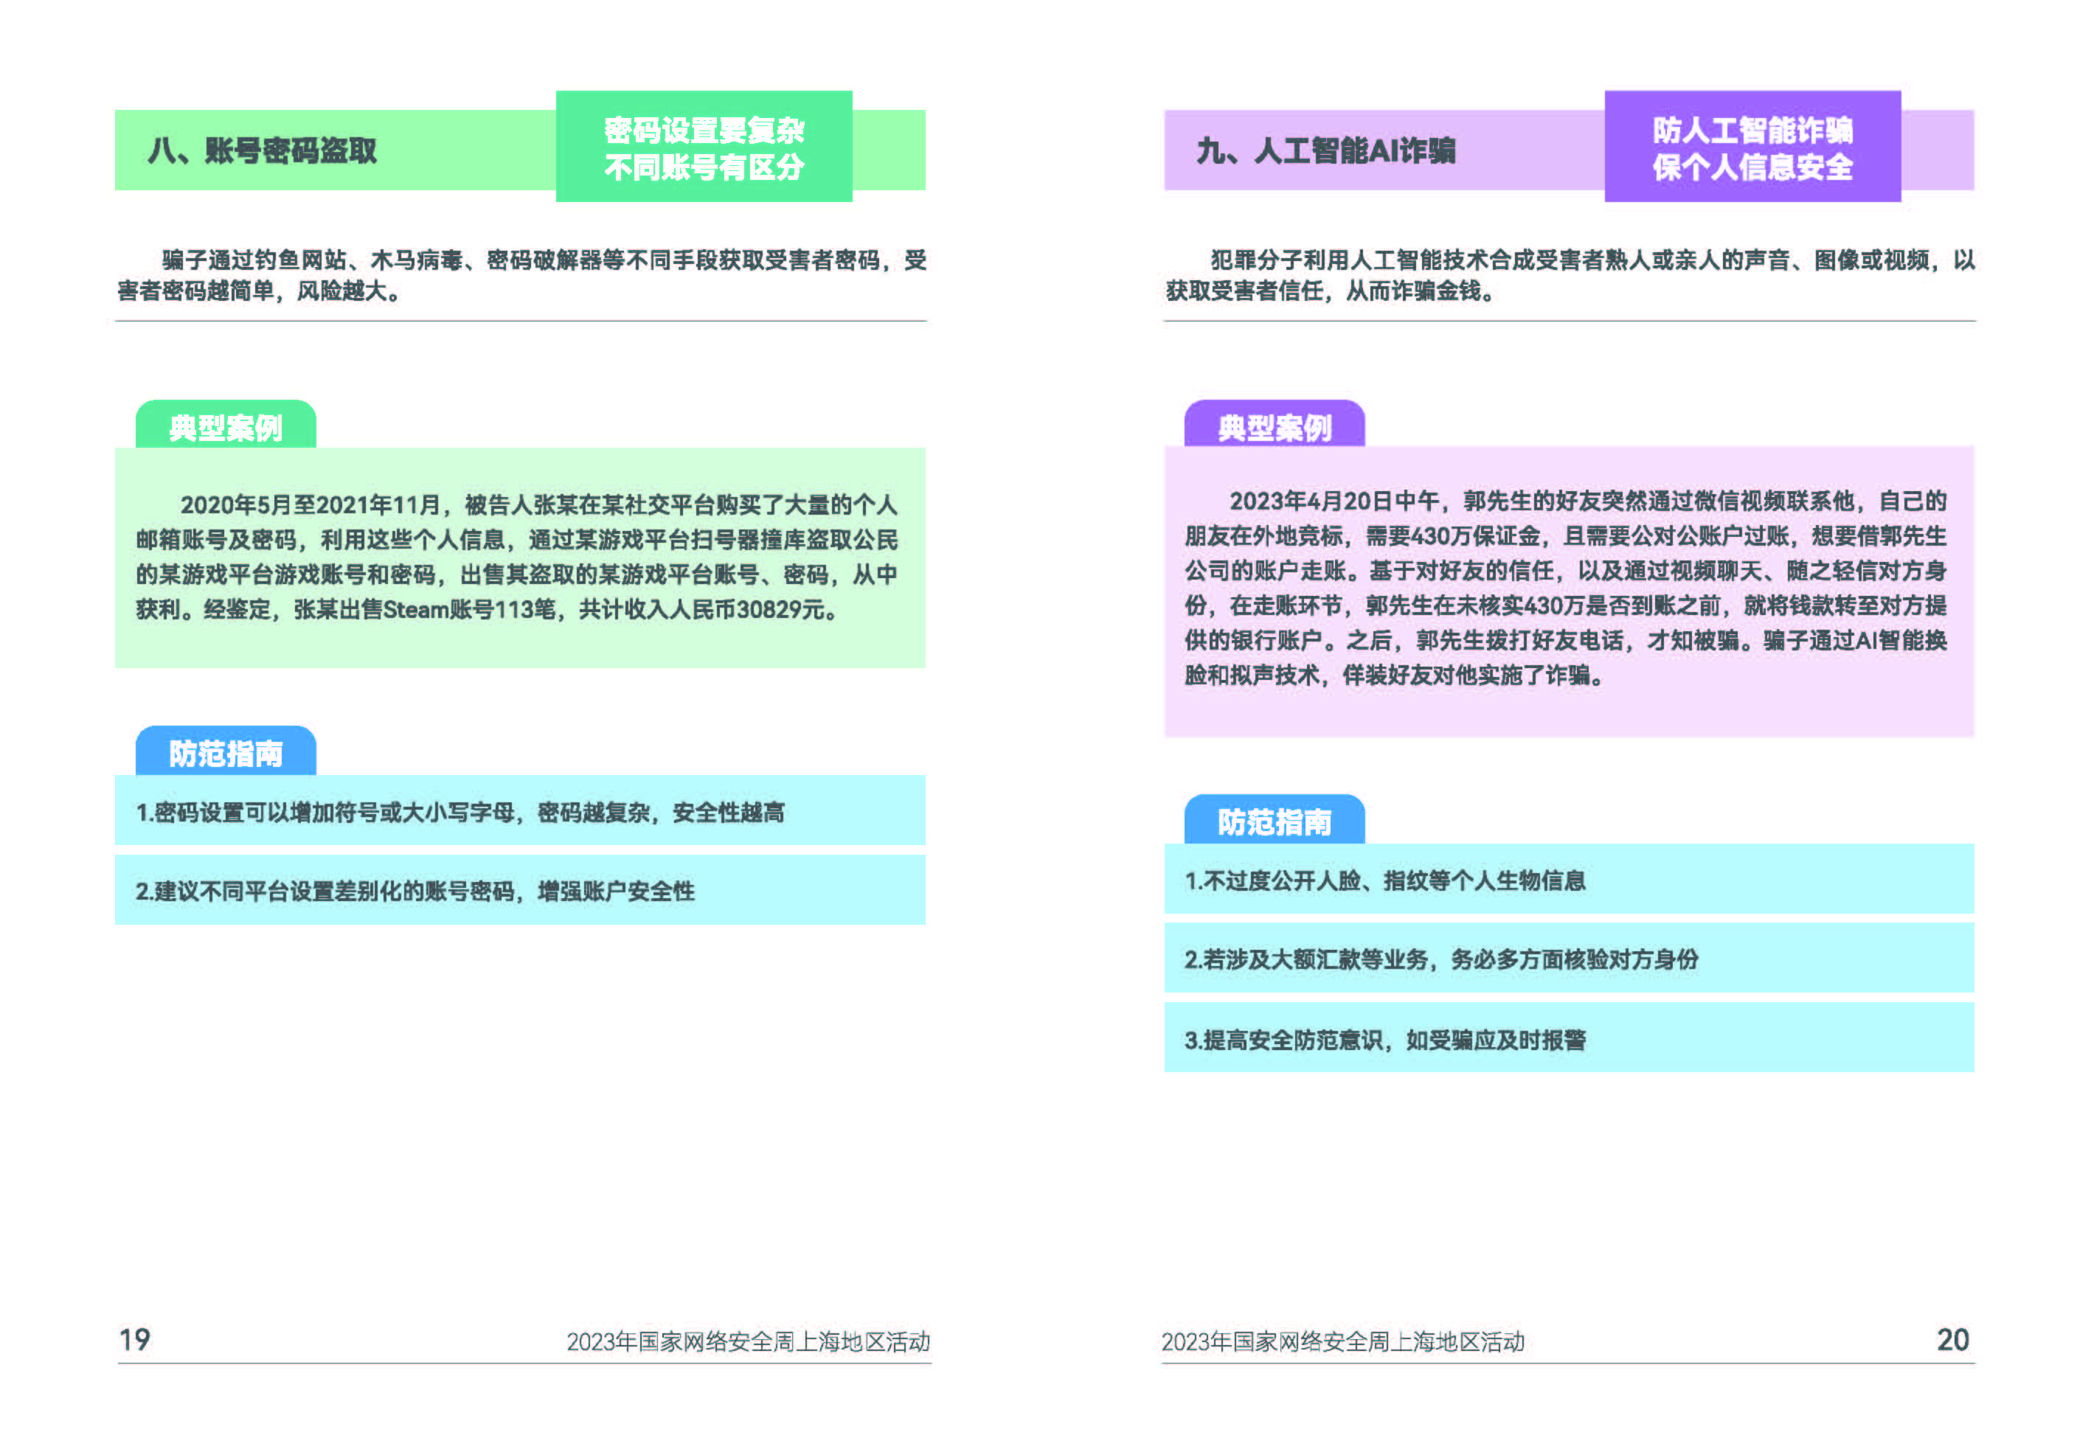Click the line mentioning 需要430万保证金
Screen dimensions: 2091x1452
pos(1565,536)
